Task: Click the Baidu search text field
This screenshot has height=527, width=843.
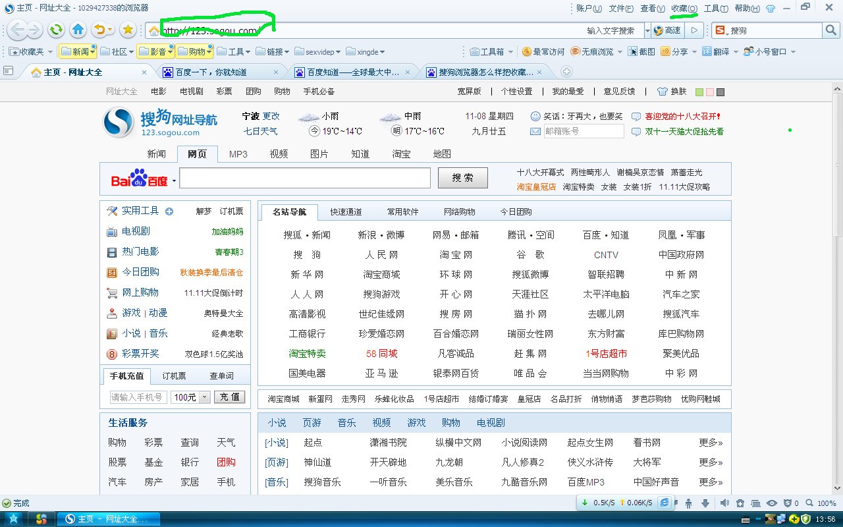Action: (305, 178)
